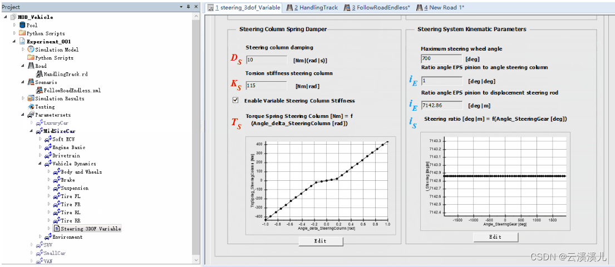This screenshot has height=267, width=615.
Task: Click the EPS pinion to steering column ratio field
Action: [442, 81]
